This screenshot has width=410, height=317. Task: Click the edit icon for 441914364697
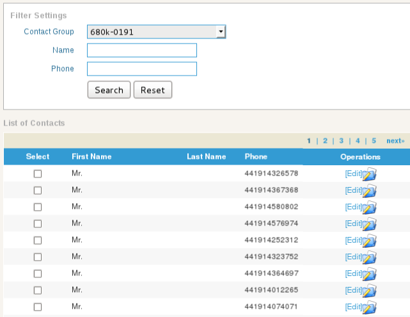click(x=369, y=274)
